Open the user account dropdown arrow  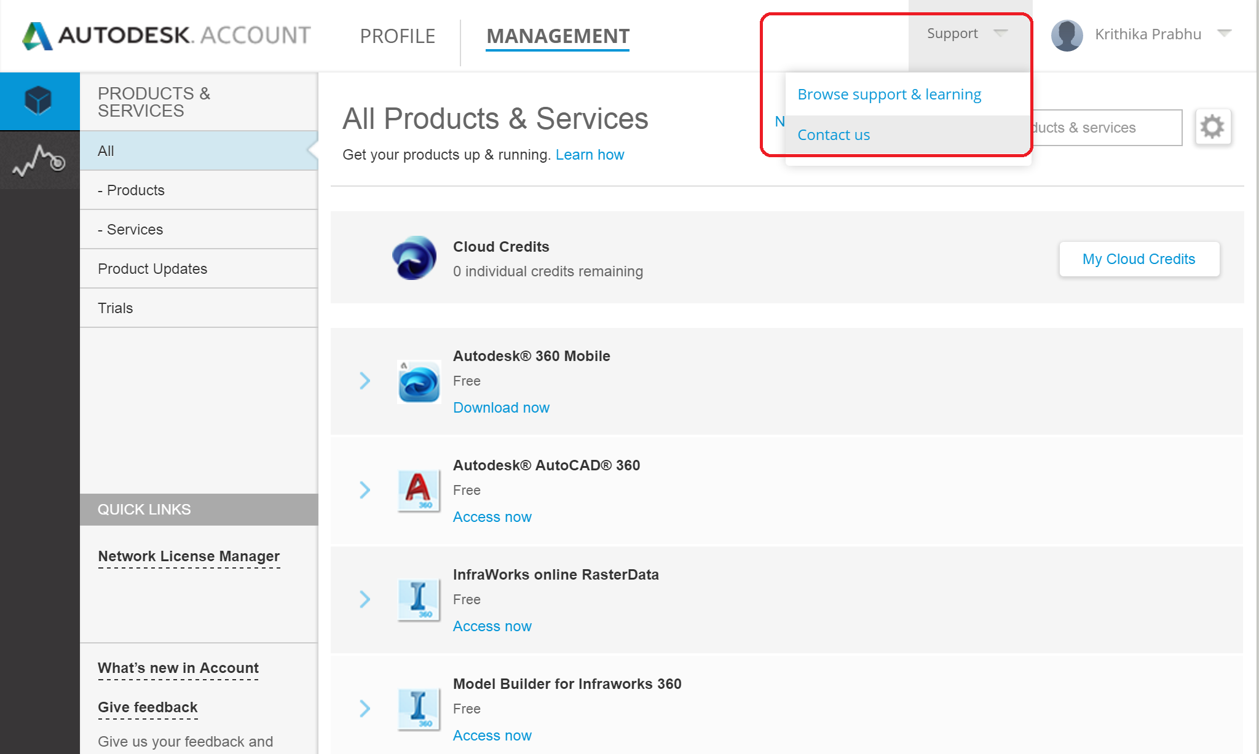pos(1224,33)
